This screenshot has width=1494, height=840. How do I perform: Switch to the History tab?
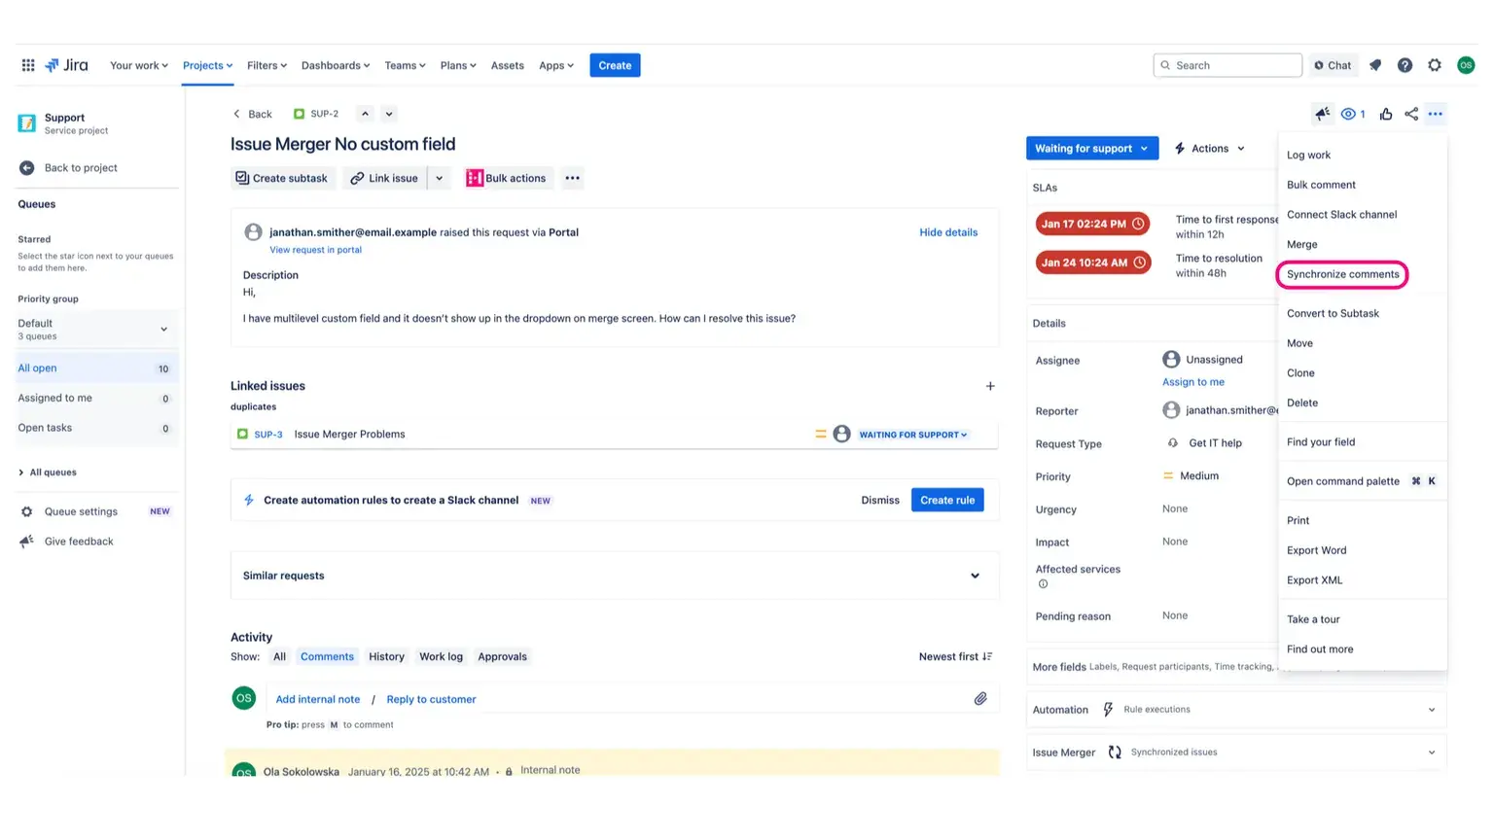click(386, 656)
